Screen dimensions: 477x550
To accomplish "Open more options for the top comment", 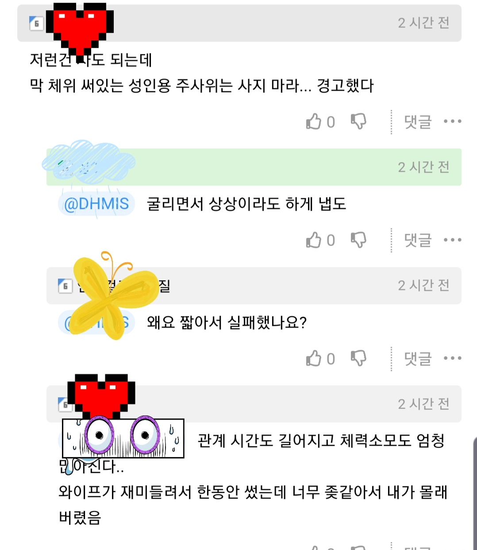I will (x=452, y=121).
